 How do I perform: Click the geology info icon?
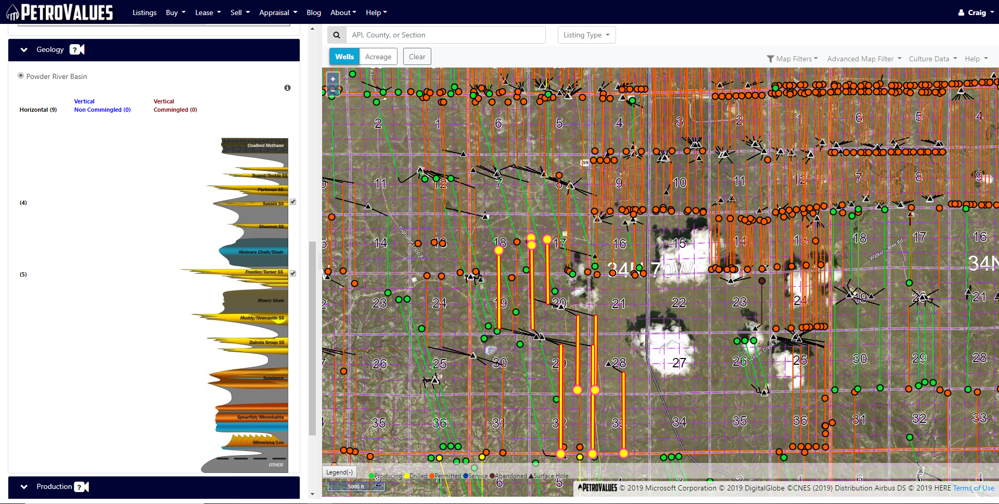coord(287,88)
